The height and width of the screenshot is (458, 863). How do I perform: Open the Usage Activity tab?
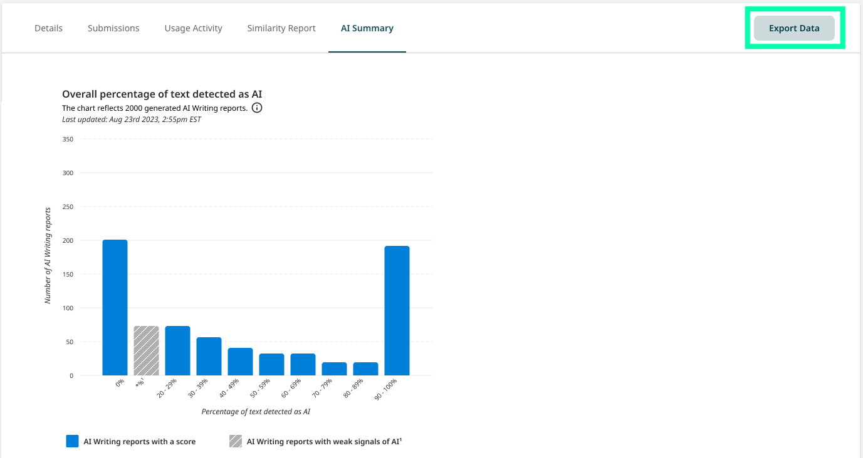(x=193, y=28)
